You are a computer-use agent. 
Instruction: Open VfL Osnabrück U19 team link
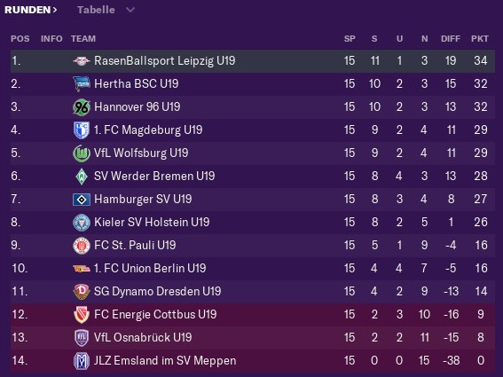(x=143, y=338)
